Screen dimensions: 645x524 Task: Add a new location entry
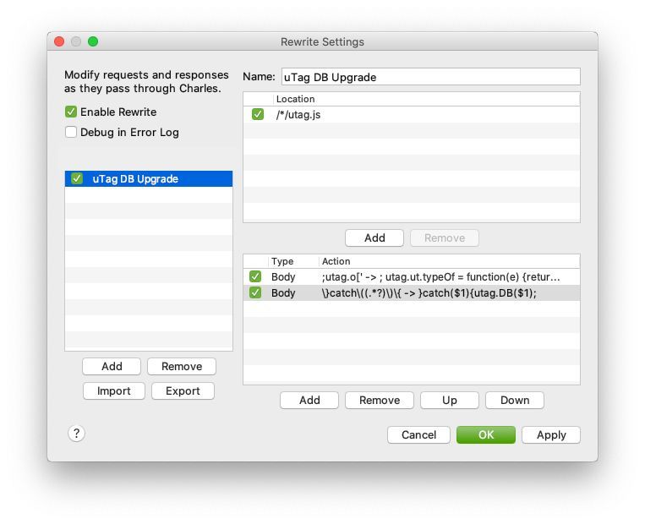point(374,237)
